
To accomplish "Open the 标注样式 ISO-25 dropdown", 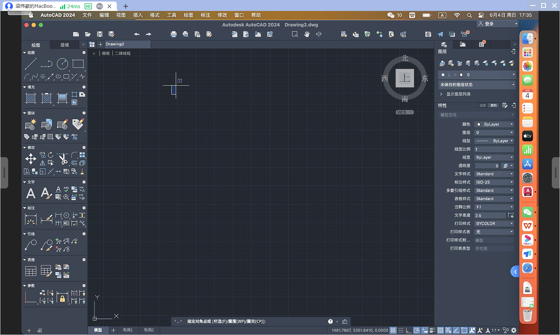I will click(x=494, y=182).
